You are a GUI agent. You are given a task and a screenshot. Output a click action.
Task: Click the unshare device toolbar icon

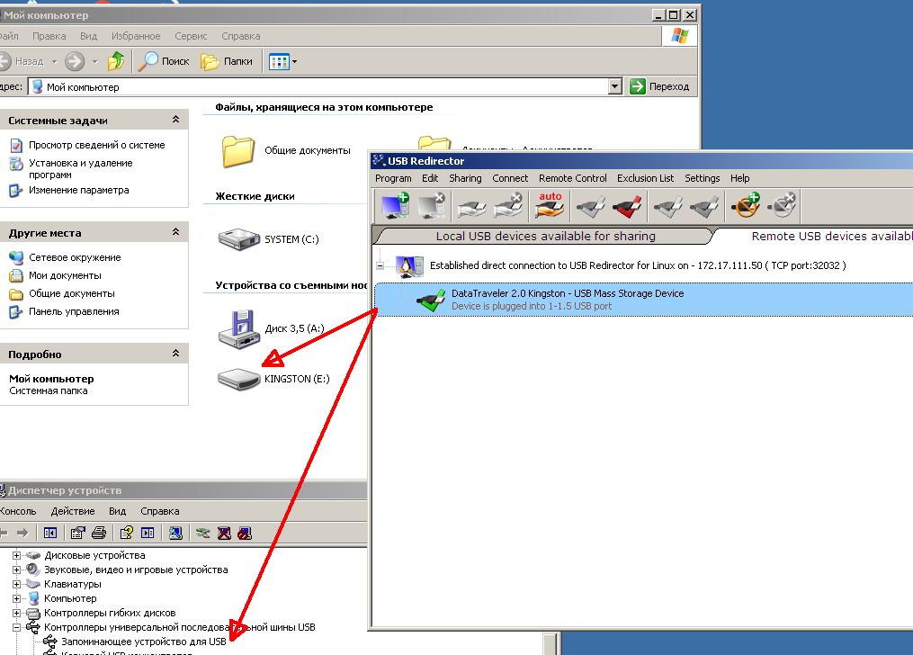(509, 205)
